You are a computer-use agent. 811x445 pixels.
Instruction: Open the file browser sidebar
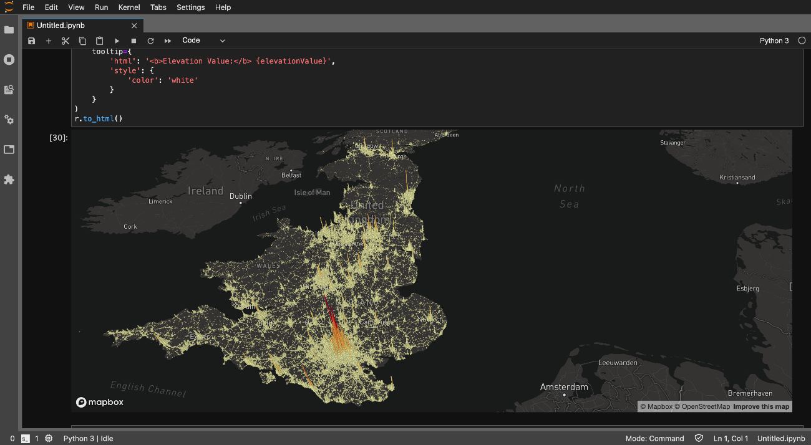pyautogui.click(x=9, y=30)
